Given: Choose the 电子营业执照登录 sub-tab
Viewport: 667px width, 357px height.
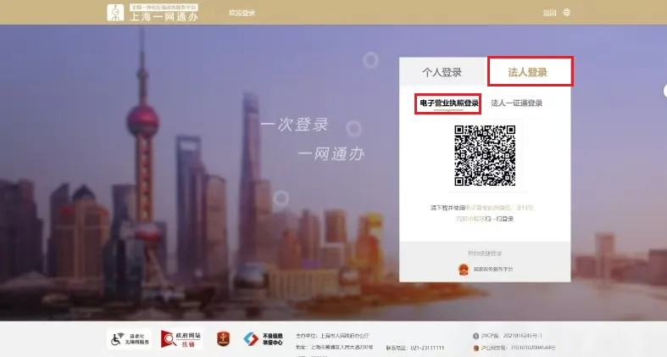Looking at the screenshot, I should click(x=449, y=103).
